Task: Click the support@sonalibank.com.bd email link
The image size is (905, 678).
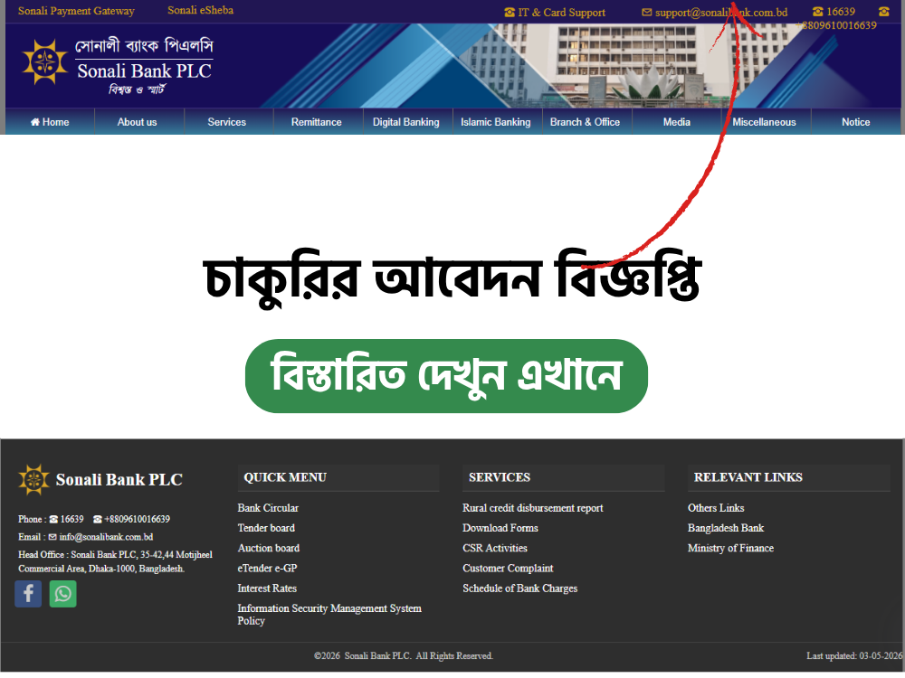Action: coord(715,12)
